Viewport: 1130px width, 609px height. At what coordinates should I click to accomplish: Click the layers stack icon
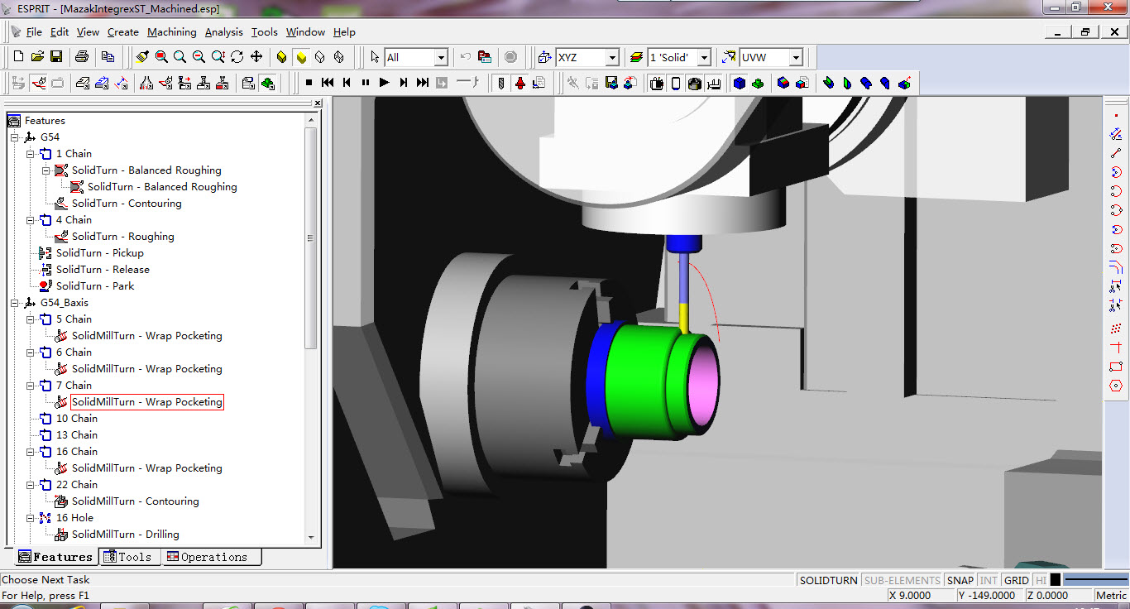(x=636, y=57)
